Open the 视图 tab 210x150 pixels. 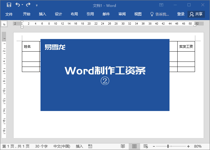click(x=138, y=14)
